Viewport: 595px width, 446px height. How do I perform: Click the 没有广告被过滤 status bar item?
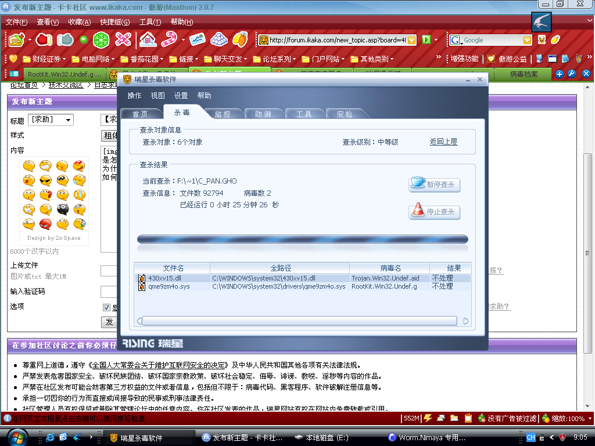coord(507,418)
